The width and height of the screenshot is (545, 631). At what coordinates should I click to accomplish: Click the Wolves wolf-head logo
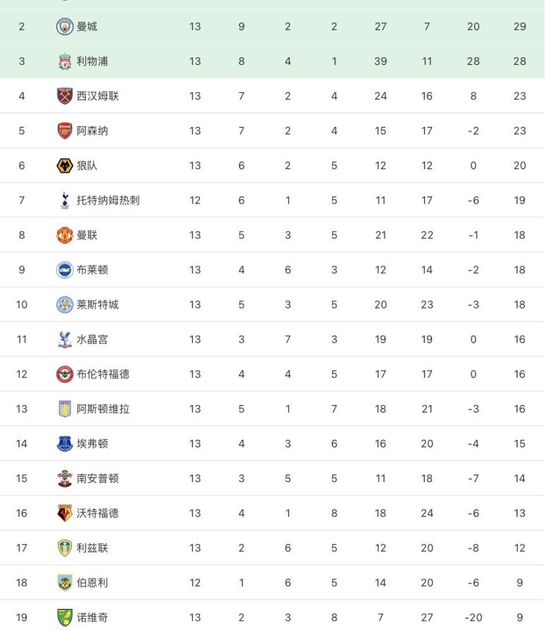[x=64, y=165]
